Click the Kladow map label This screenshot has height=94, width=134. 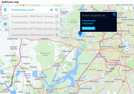tap(65, 73)
